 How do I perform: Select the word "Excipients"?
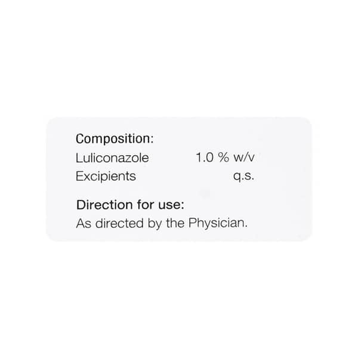[106, 176]
